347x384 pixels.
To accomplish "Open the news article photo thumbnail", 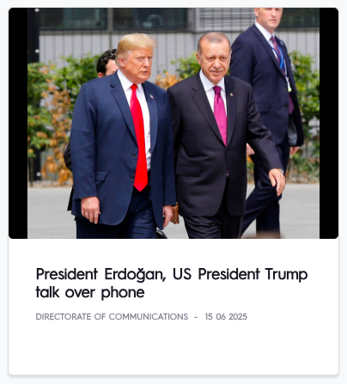I will click(173, 123).
